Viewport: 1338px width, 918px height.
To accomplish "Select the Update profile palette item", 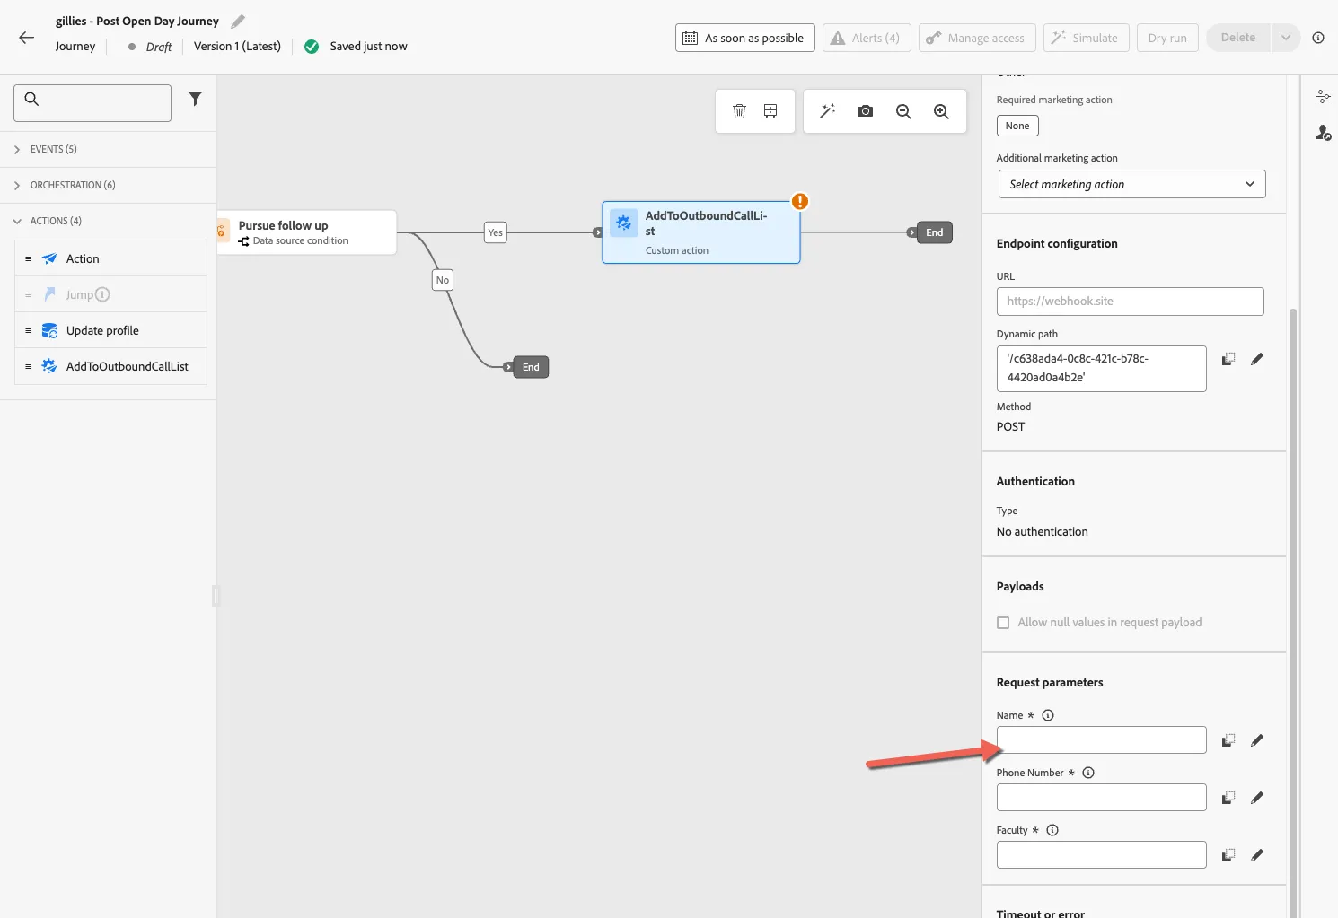I will [110, 330].
